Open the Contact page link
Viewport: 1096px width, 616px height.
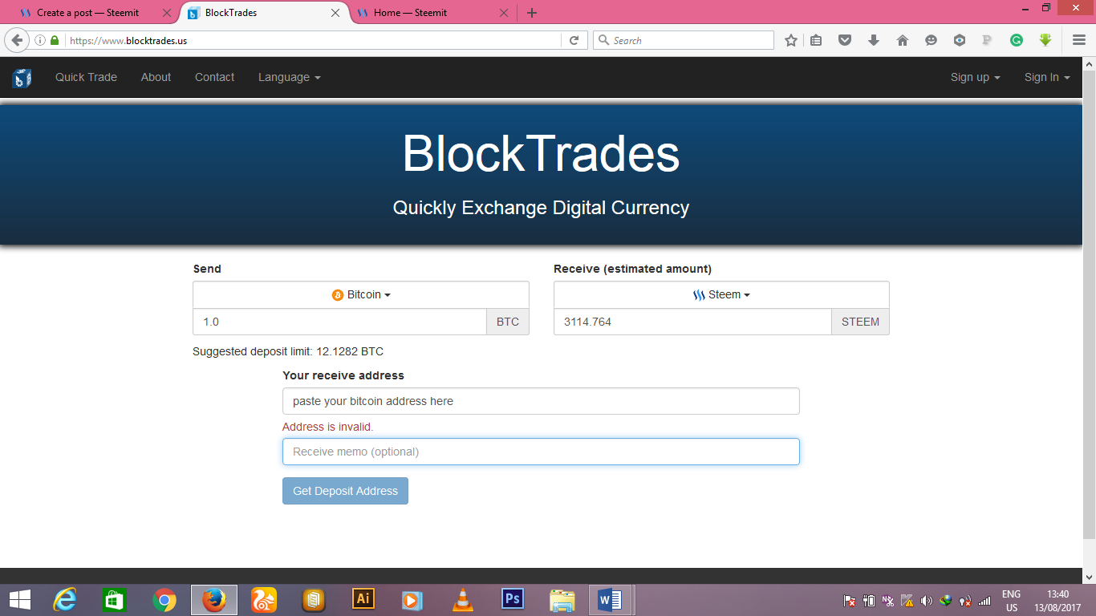pyautogui.click(x=214, y=77)
